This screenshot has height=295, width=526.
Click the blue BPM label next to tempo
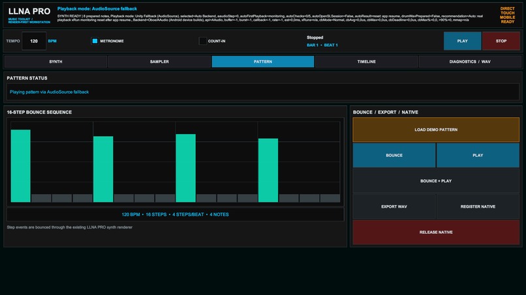[52, 41]
